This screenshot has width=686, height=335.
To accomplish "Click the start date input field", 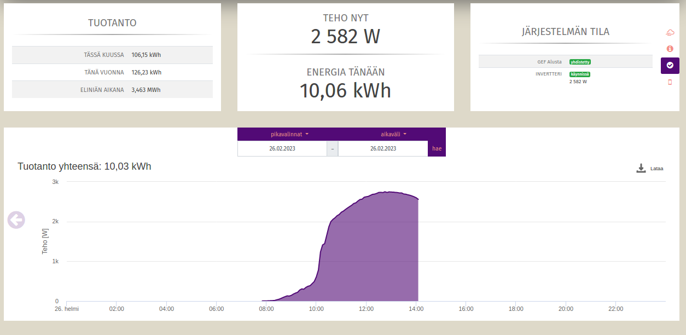I will (282, 148).
